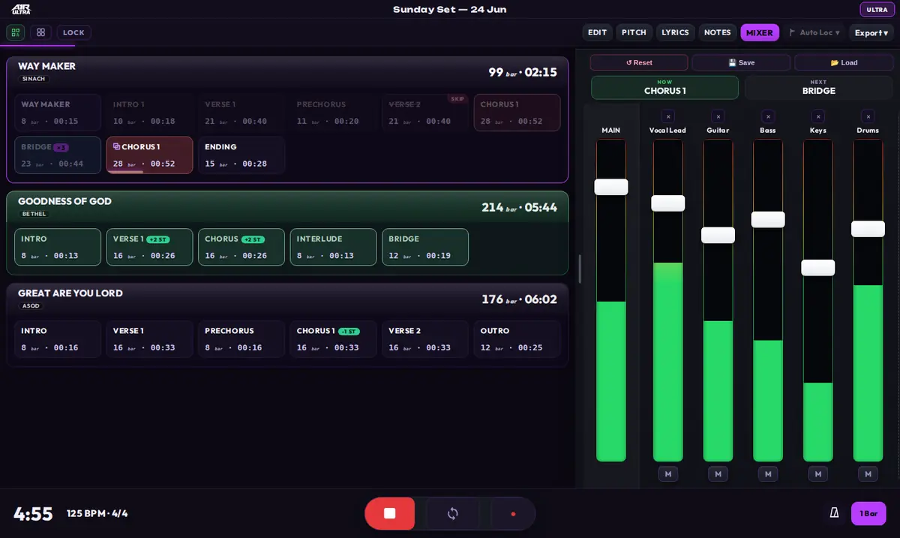The image size is (900, 538).
Task: Open the EDIT tab
Action: coord(597,32)
